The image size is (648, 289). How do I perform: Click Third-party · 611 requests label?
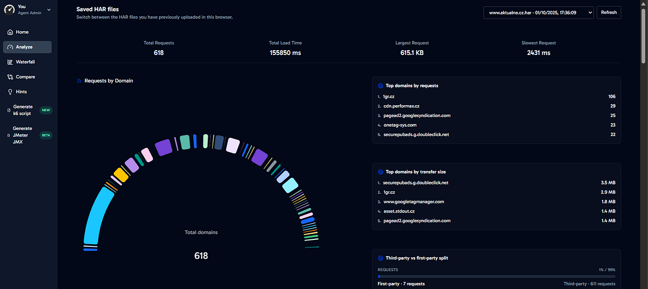[x=589, y=284]
